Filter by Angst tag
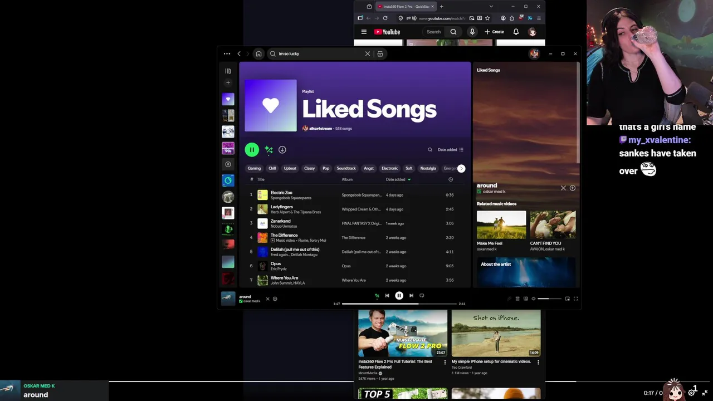The image size is (713, 401). 369,168
